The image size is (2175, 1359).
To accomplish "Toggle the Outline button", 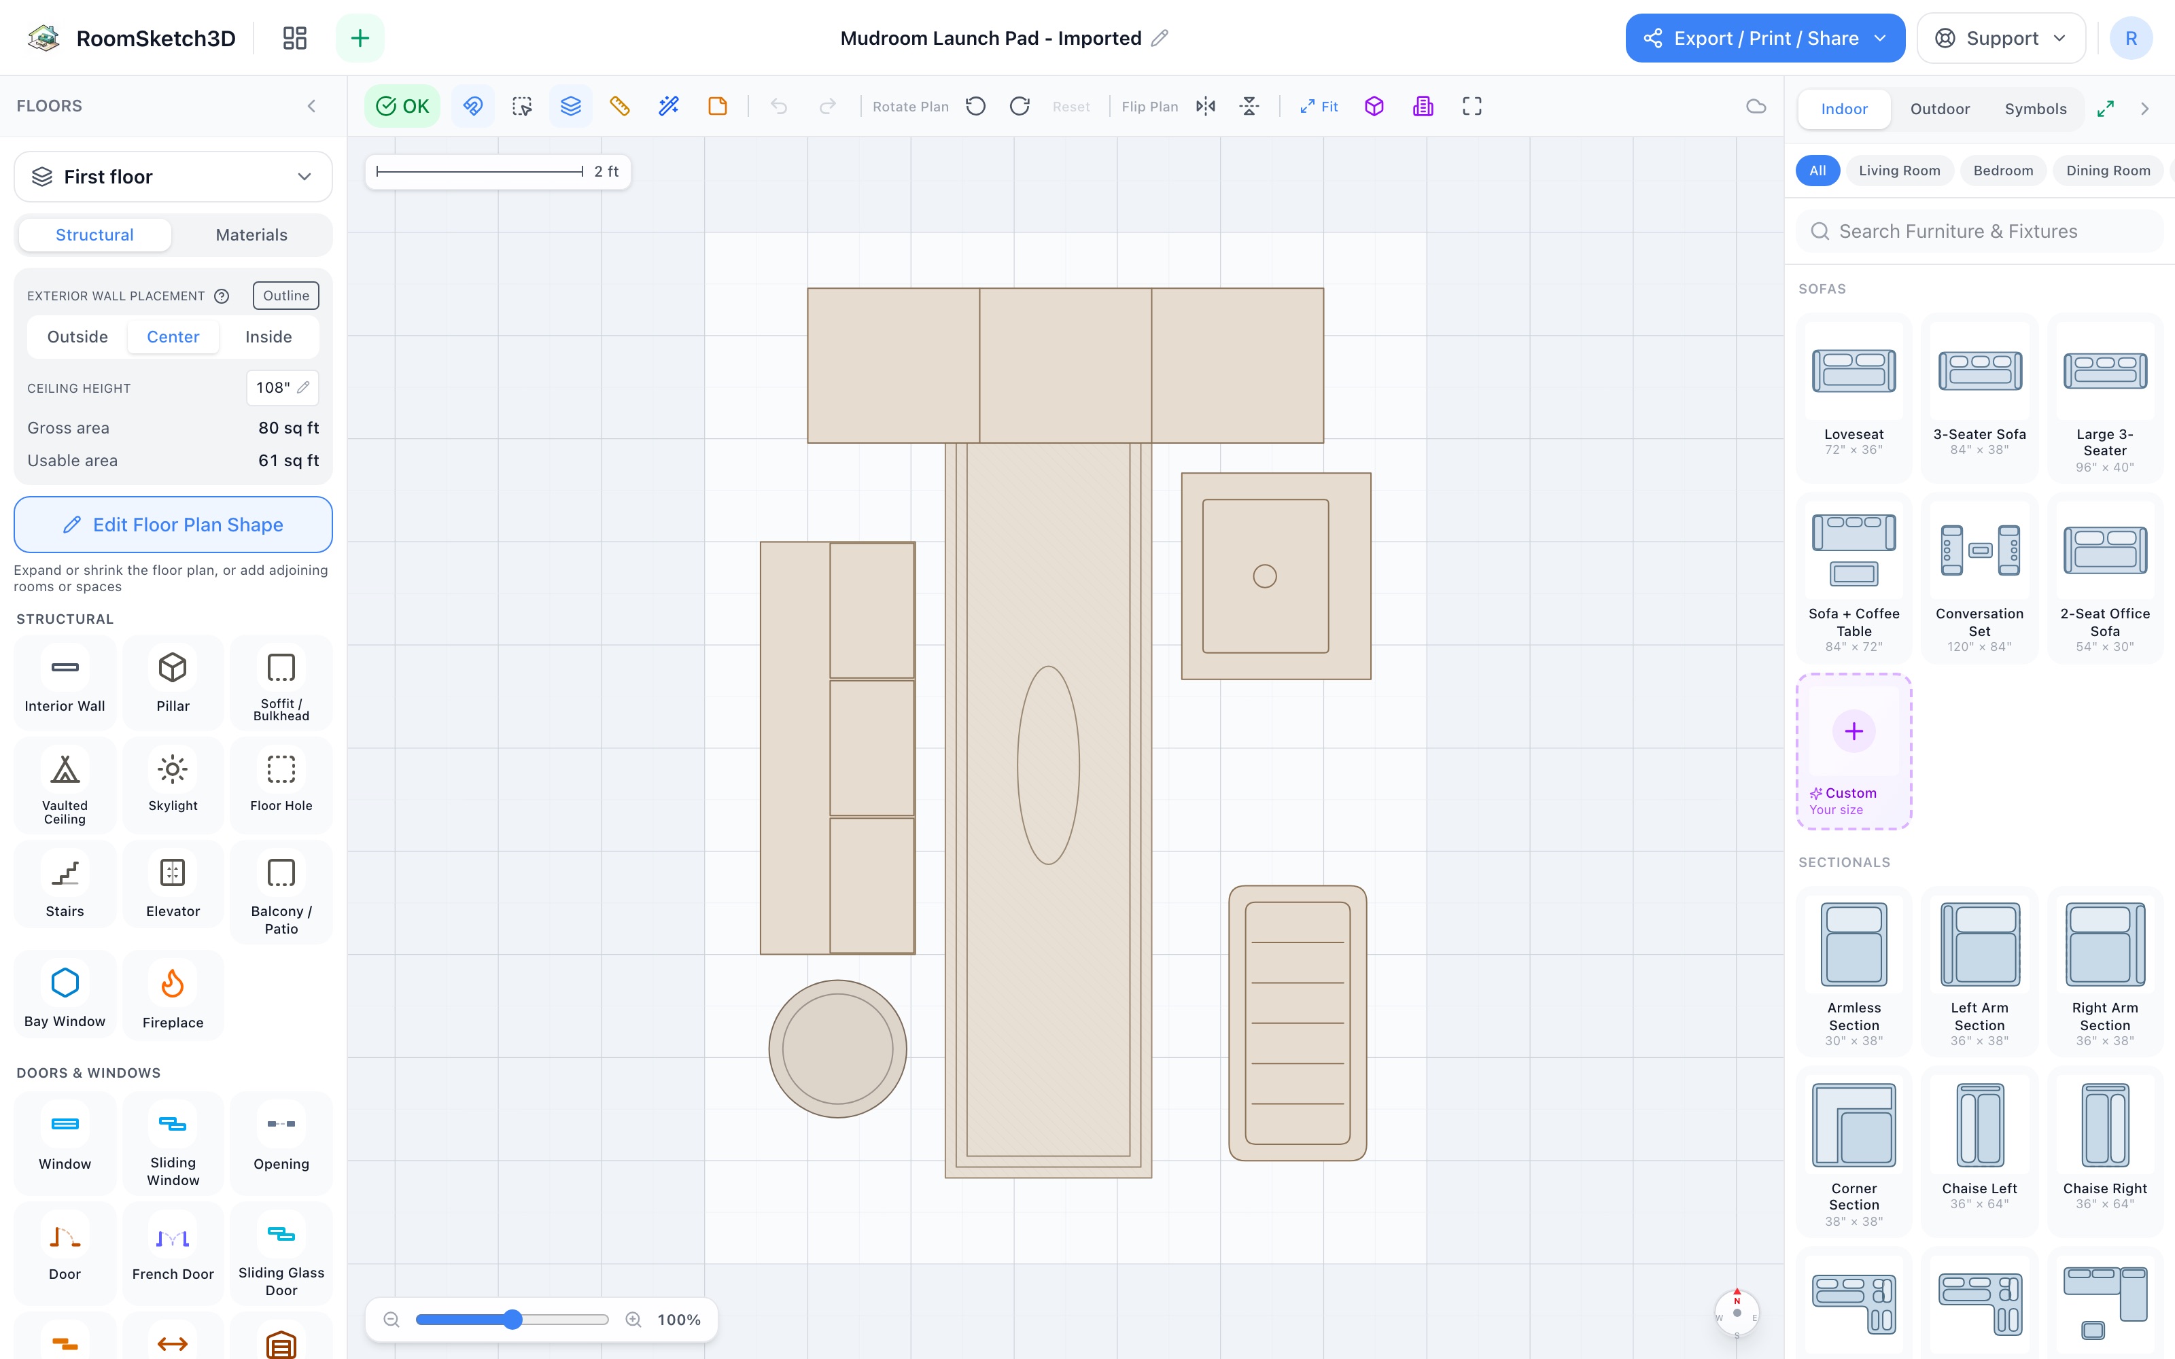I will tap(285, 296).
